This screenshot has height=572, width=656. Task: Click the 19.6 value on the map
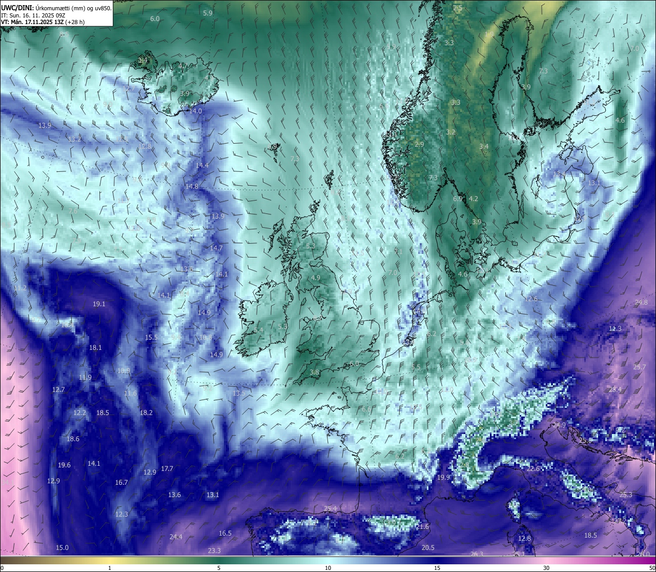point(64,465)
